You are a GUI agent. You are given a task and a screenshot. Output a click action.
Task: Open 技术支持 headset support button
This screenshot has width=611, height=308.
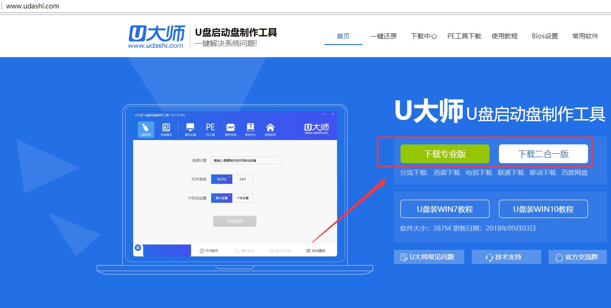(506, 257)
